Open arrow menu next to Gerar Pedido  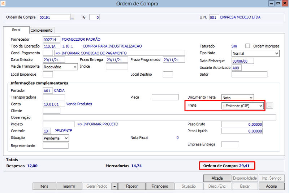point(115,187)
